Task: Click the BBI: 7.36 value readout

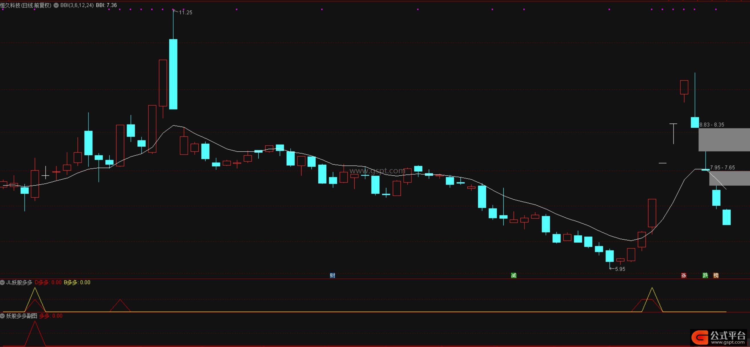Action: pos(106,5)
